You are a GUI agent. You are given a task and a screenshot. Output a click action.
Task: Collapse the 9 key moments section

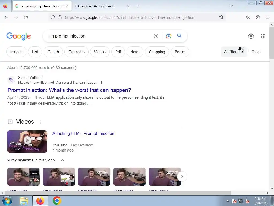tap(62, 160)
